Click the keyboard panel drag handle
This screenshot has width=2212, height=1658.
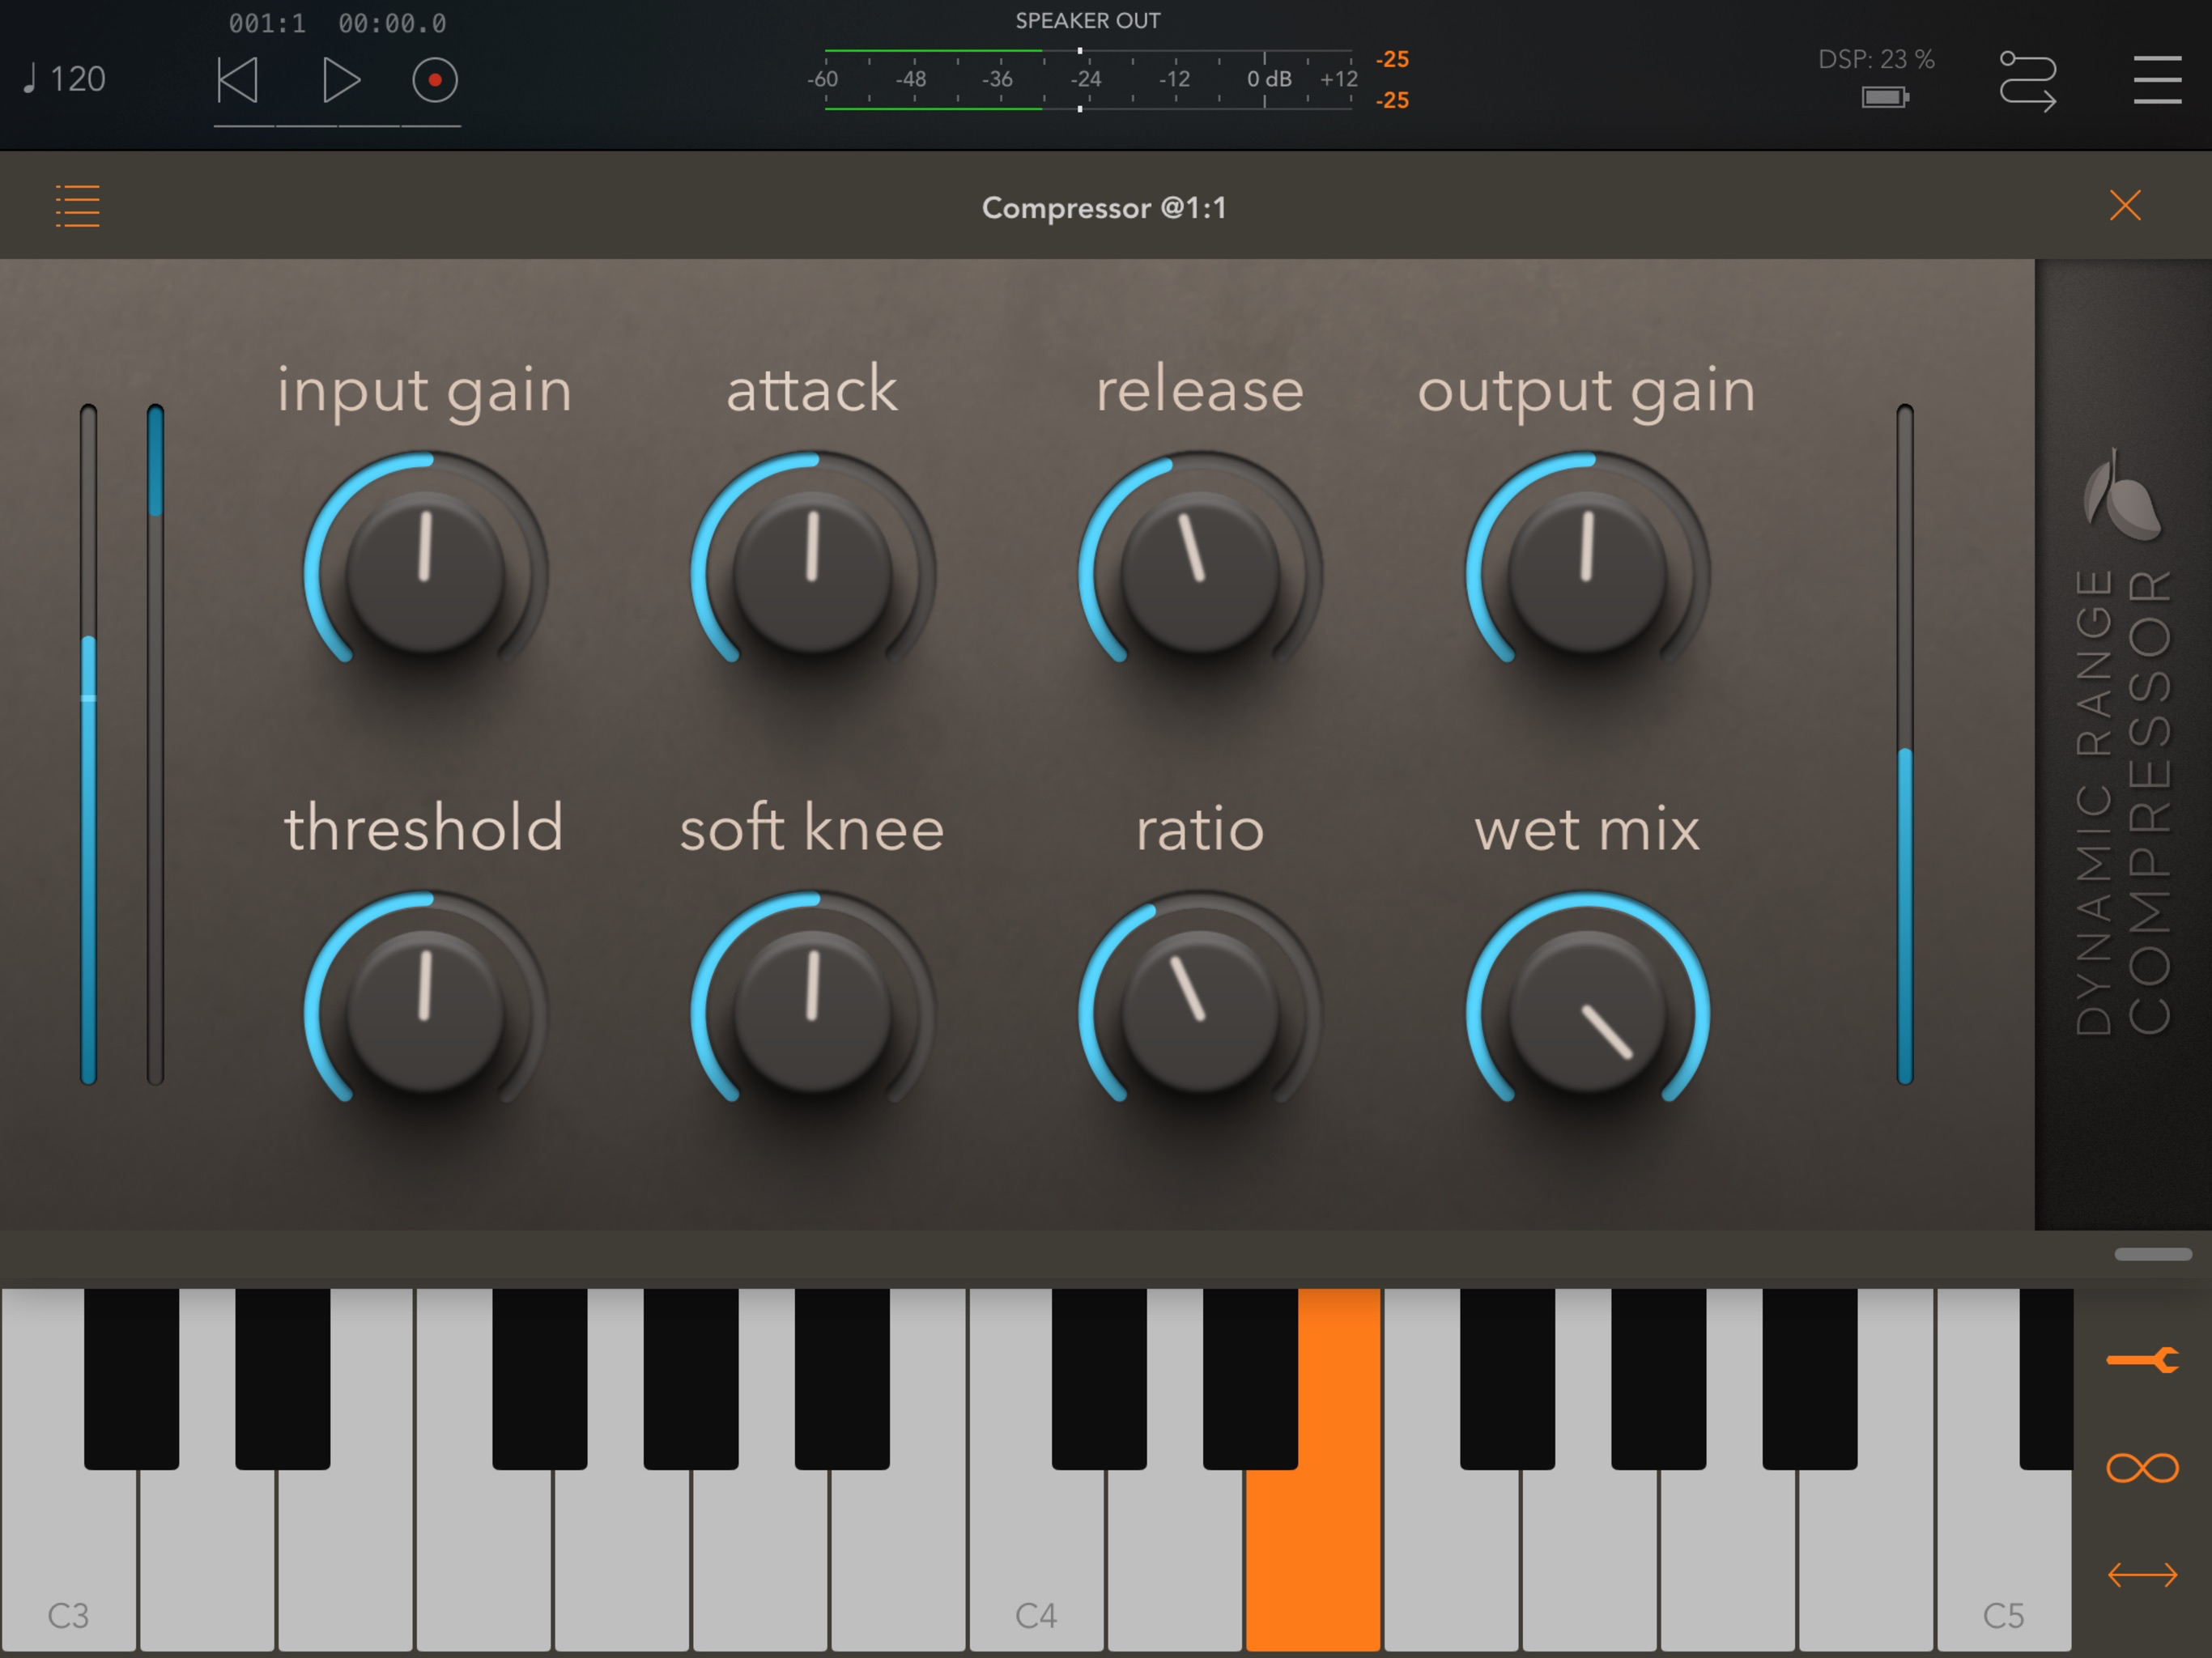[2153, 1254]
